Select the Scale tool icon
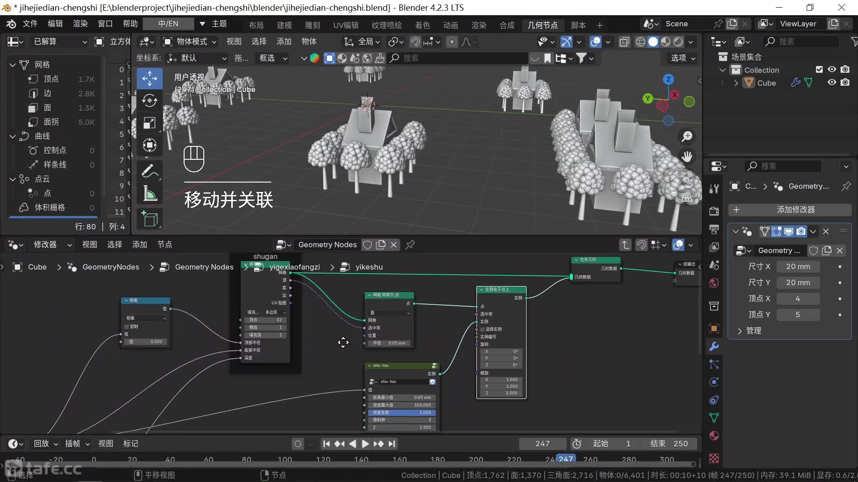The image size is (858, 482). pyautogui.click(x=149, y=123)
